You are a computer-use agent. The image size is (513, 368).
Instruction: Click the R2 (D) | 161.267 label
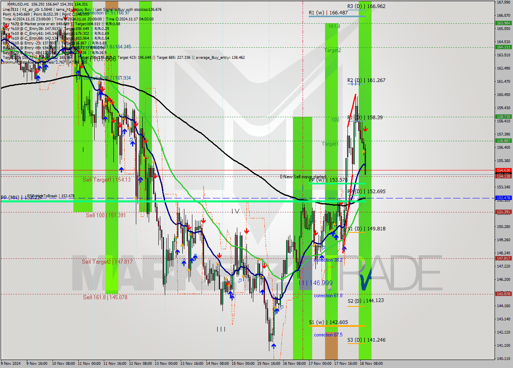[x=366, y=80]
